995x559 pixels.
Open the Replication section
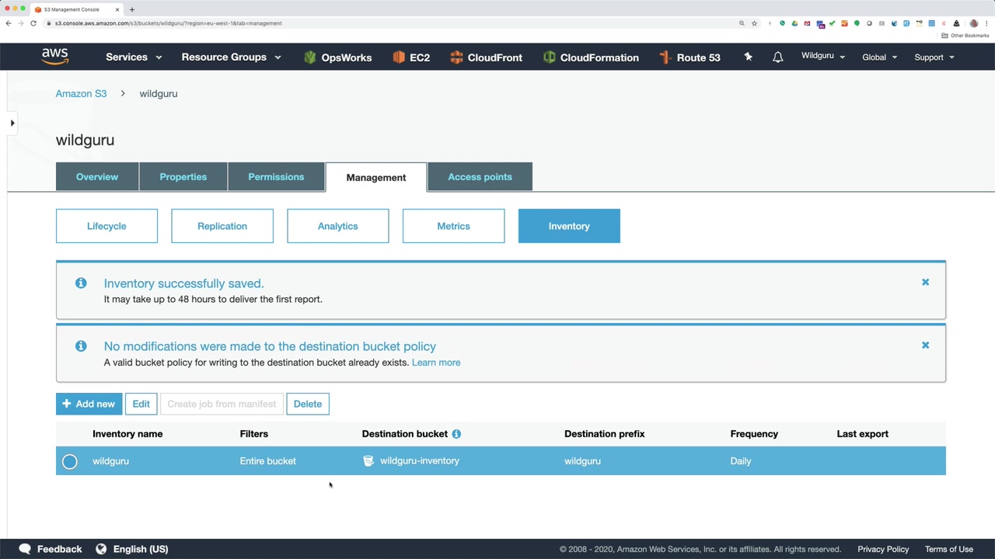222,226
